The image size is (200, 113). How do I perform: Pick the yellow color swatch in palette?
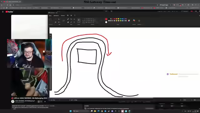pos(118,19)
